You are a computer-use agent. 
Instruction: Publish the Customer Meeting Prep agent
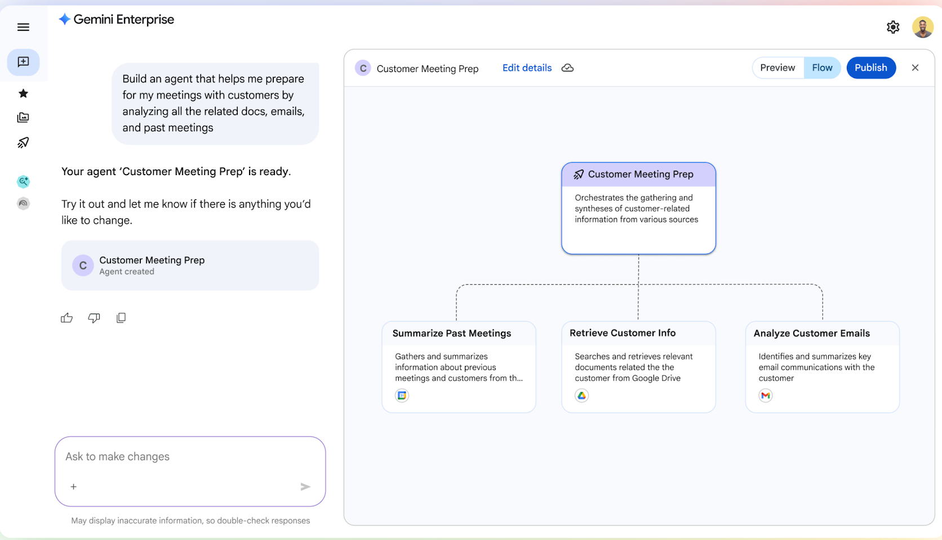point(870,68)
